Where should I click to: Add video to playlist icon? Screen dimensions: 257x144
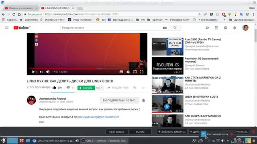[x=135, y=88]
